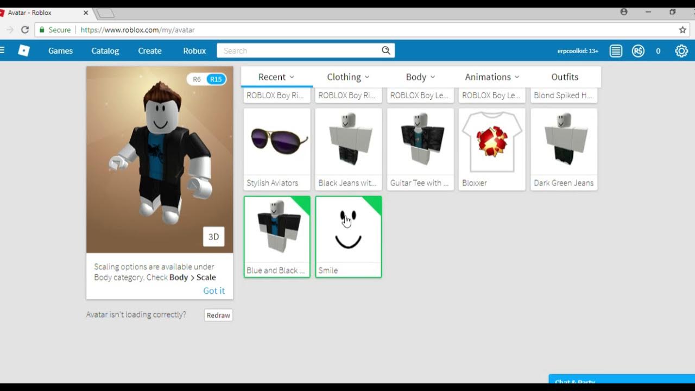Click the Chrome user profile icon

pyautogui.click(x=624, y=11)
